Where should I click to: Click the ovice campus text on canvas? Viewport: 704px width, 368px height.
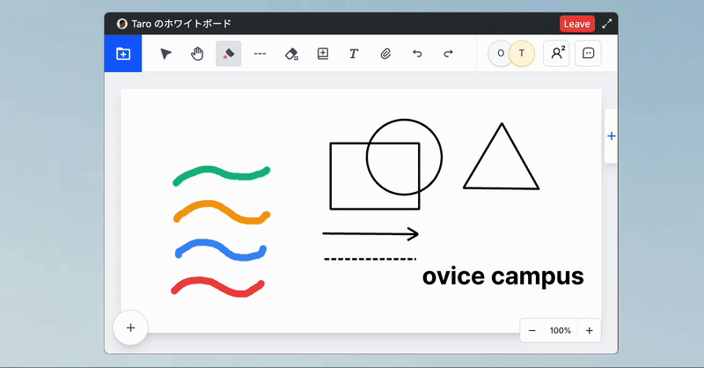coord(502,276)
